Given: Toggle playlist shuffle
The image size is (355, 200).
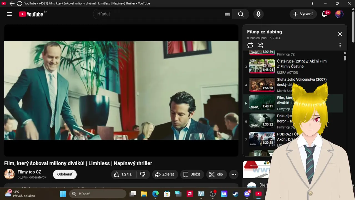Looking at the screenshot, I should pos(260,45).
